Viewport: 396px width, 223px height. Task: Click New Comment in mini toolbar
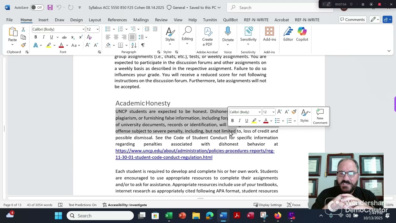(320, 117)
